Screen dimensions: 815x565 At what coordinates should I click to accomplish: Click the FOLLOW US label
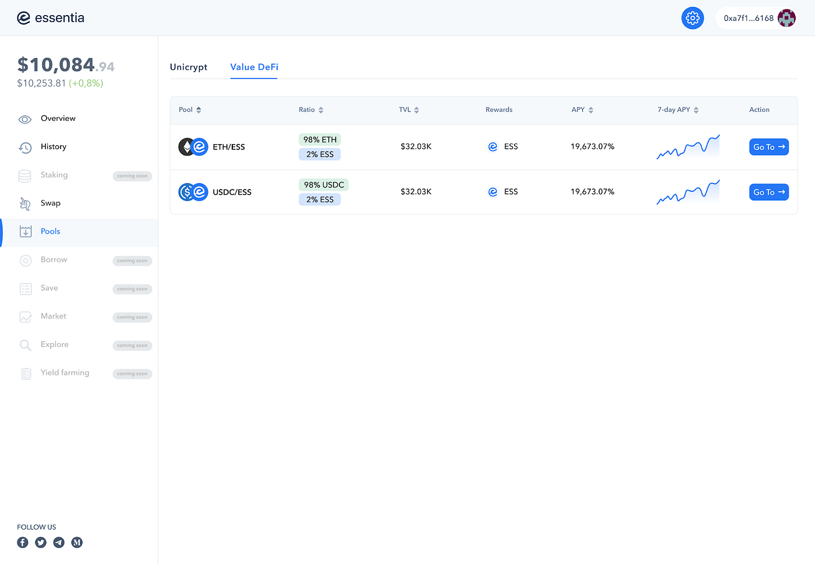(x=37, y=527)
